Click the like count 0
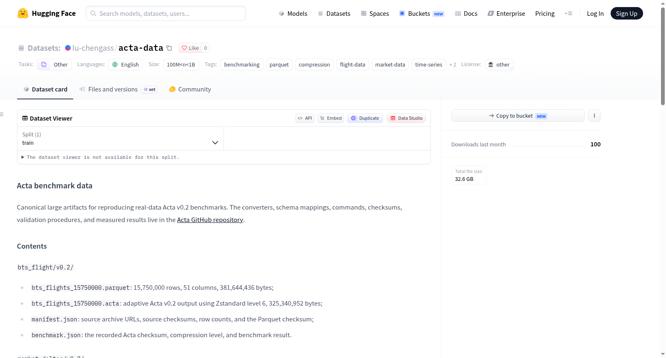The width and height of the screenshot is (666, 358). pos(206,48)
